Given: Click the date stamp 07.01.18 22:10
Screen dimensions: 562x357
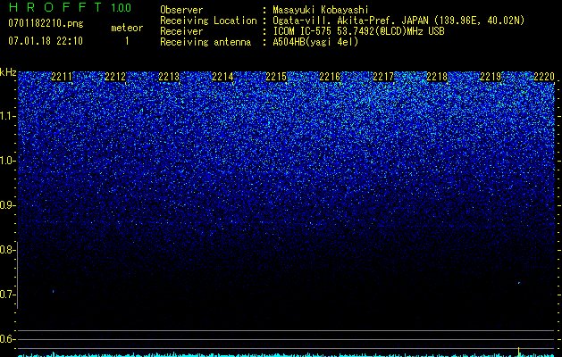Looking at the screenshot, I should pos(46,41).
